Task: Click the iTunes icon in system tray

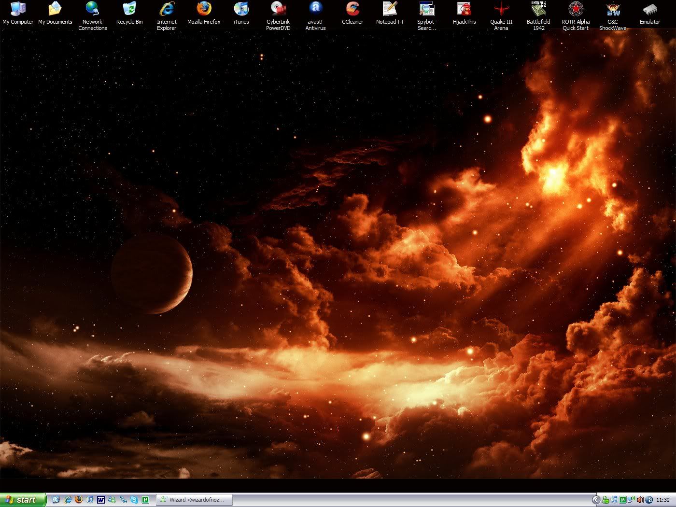Action: (x=614, y=500)
